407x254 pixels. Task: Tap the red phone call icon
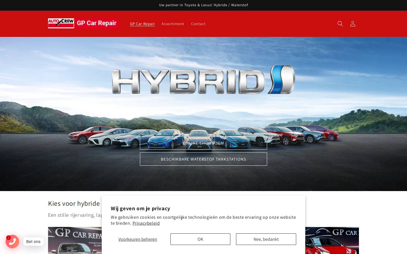pyautogui.click(x=12, y=242)
